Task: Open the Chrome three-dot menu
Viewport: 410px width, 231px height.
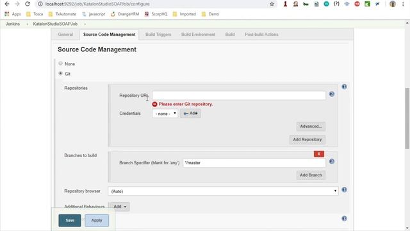Action: tap(403, 4)
